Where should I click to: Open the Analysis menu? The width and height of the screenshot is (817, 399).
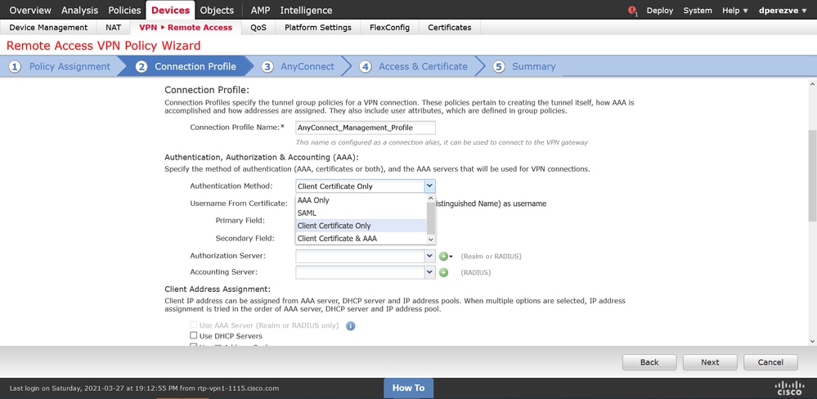pos(79,11)
